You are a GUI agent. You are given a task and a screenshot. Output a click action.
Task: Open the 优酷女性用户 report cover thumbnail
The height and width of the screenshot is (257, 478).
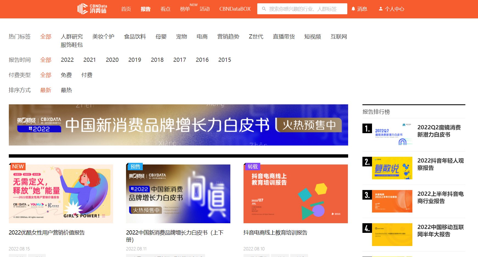click(61, 194)
